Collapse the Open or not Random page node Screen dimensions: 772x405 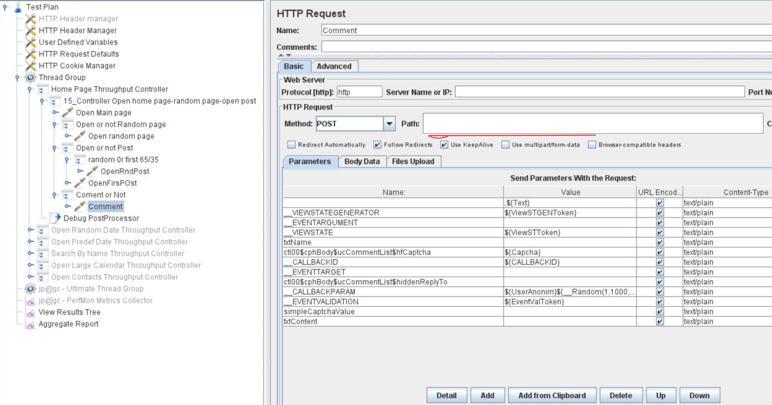[x=55, y=124]
